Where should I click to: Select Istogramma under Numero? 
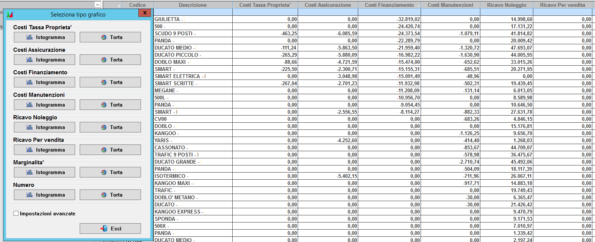(44, 195)
